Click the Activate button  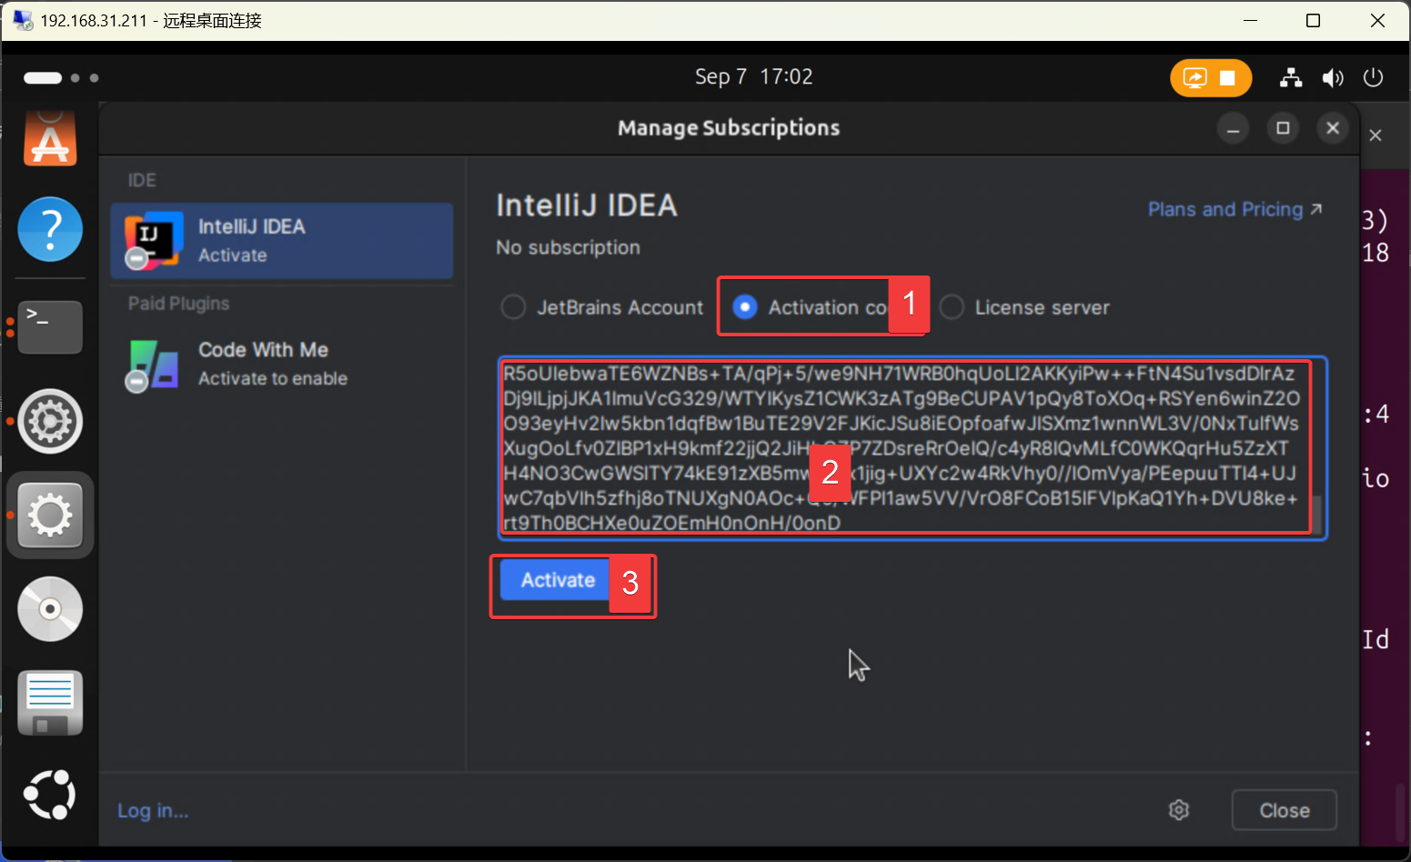point(557,581)
